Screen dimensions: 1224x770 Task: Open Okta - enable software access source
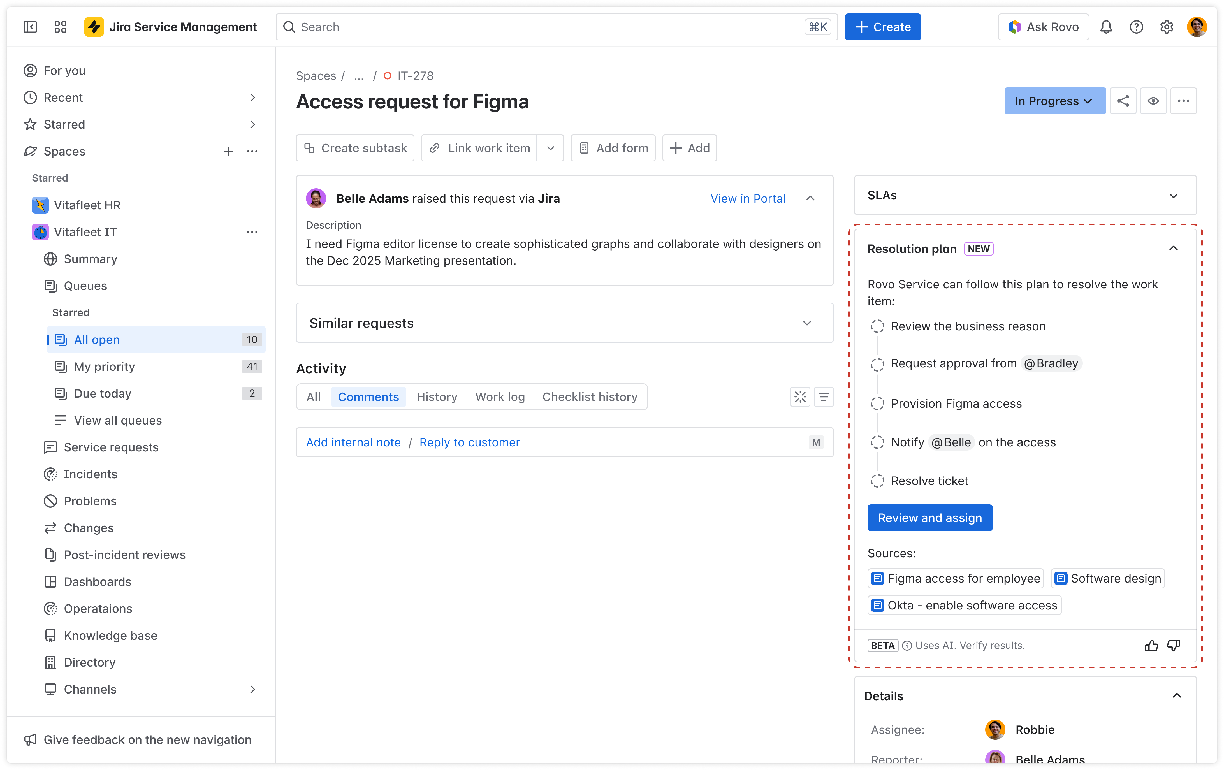coord(964,605)
